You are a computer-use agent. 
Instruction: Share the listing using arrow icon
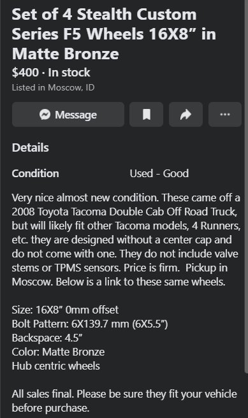(186, 114)
